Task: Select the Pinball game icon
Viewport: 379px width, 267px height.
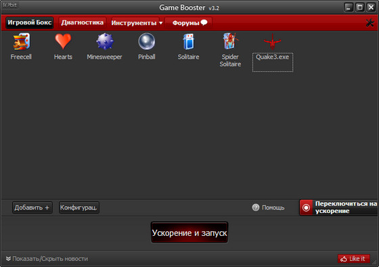Action: click(146, 41)
